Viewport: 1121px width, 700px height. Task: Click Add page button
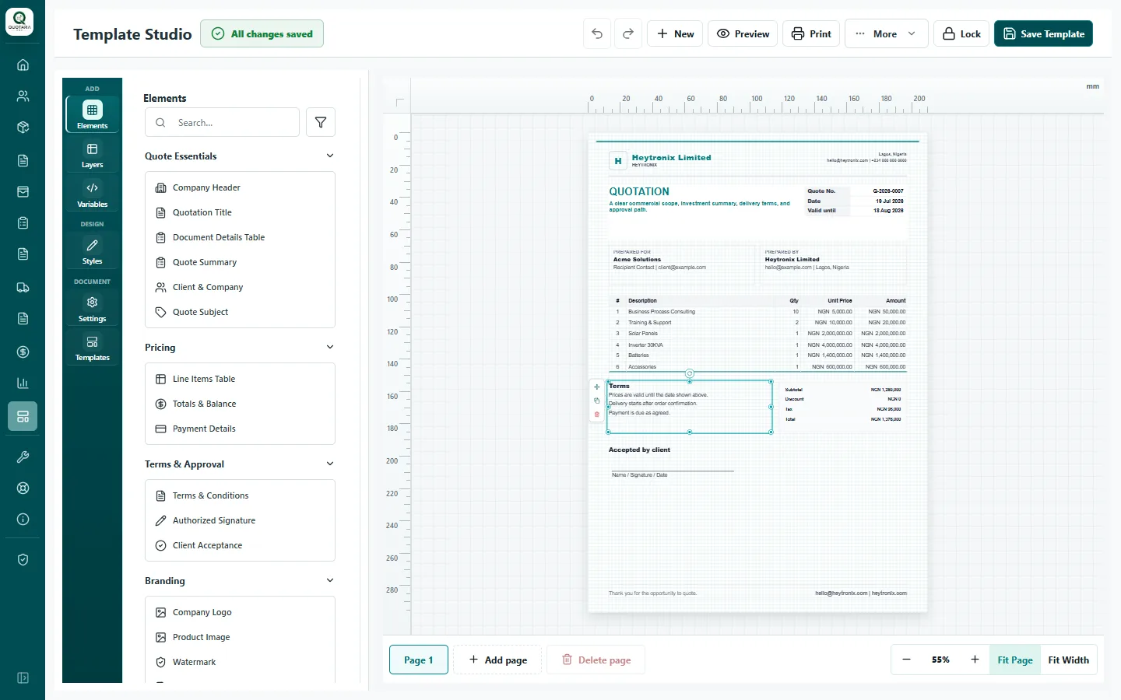tap(498, 660)
